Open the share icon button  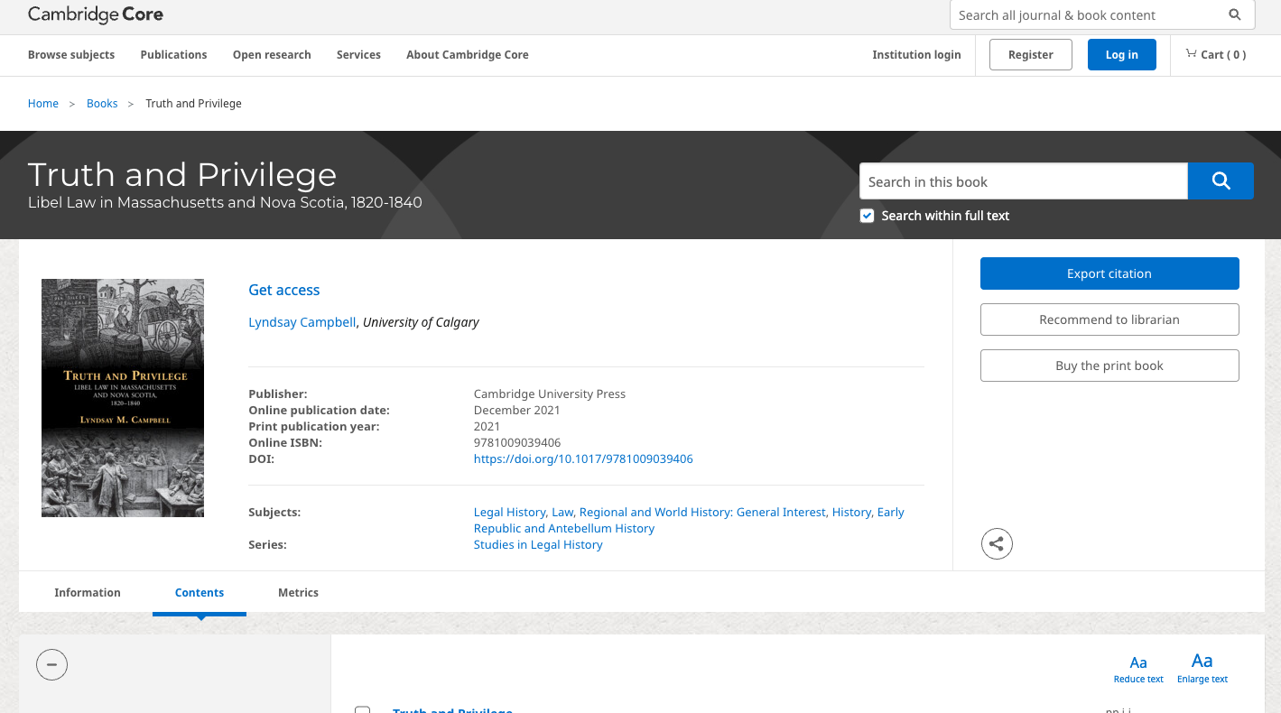coord(997,543)
